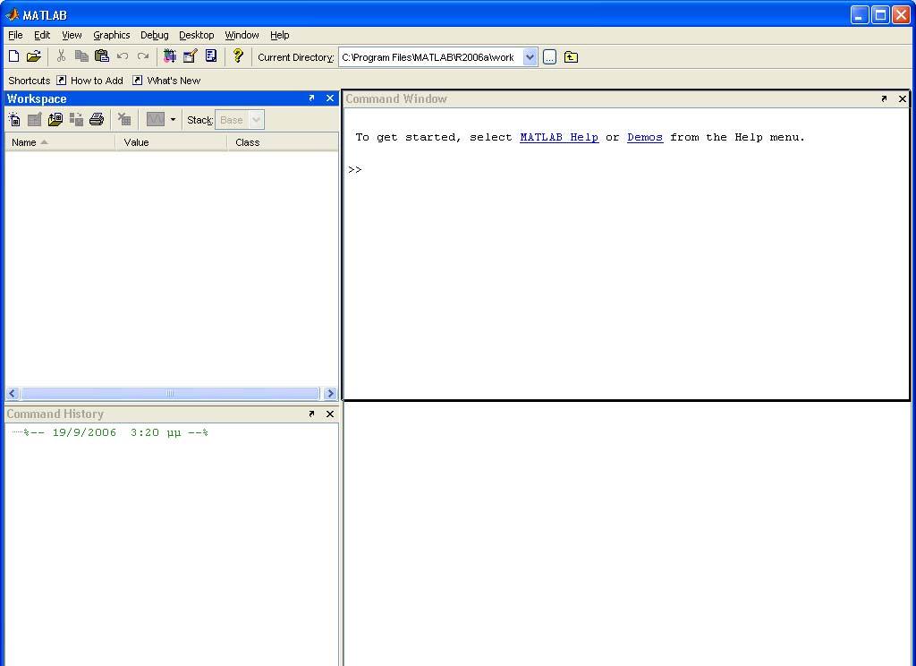Open GUIDE icon in toolbar
The image size is (916, 666).
pyautogui.click(x=190, y=56)
